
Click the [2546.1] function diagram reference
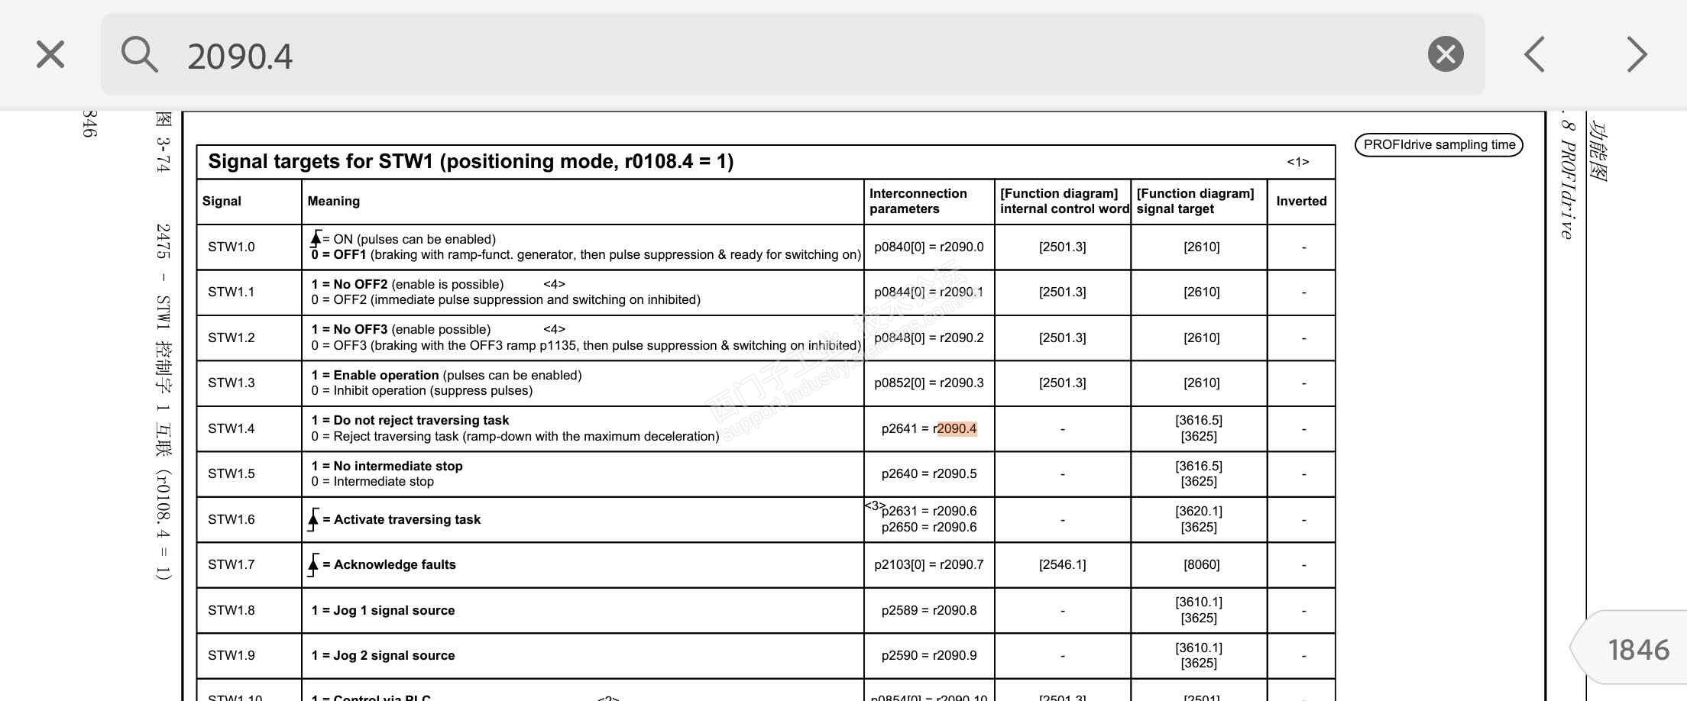(x=1063, y=564)
